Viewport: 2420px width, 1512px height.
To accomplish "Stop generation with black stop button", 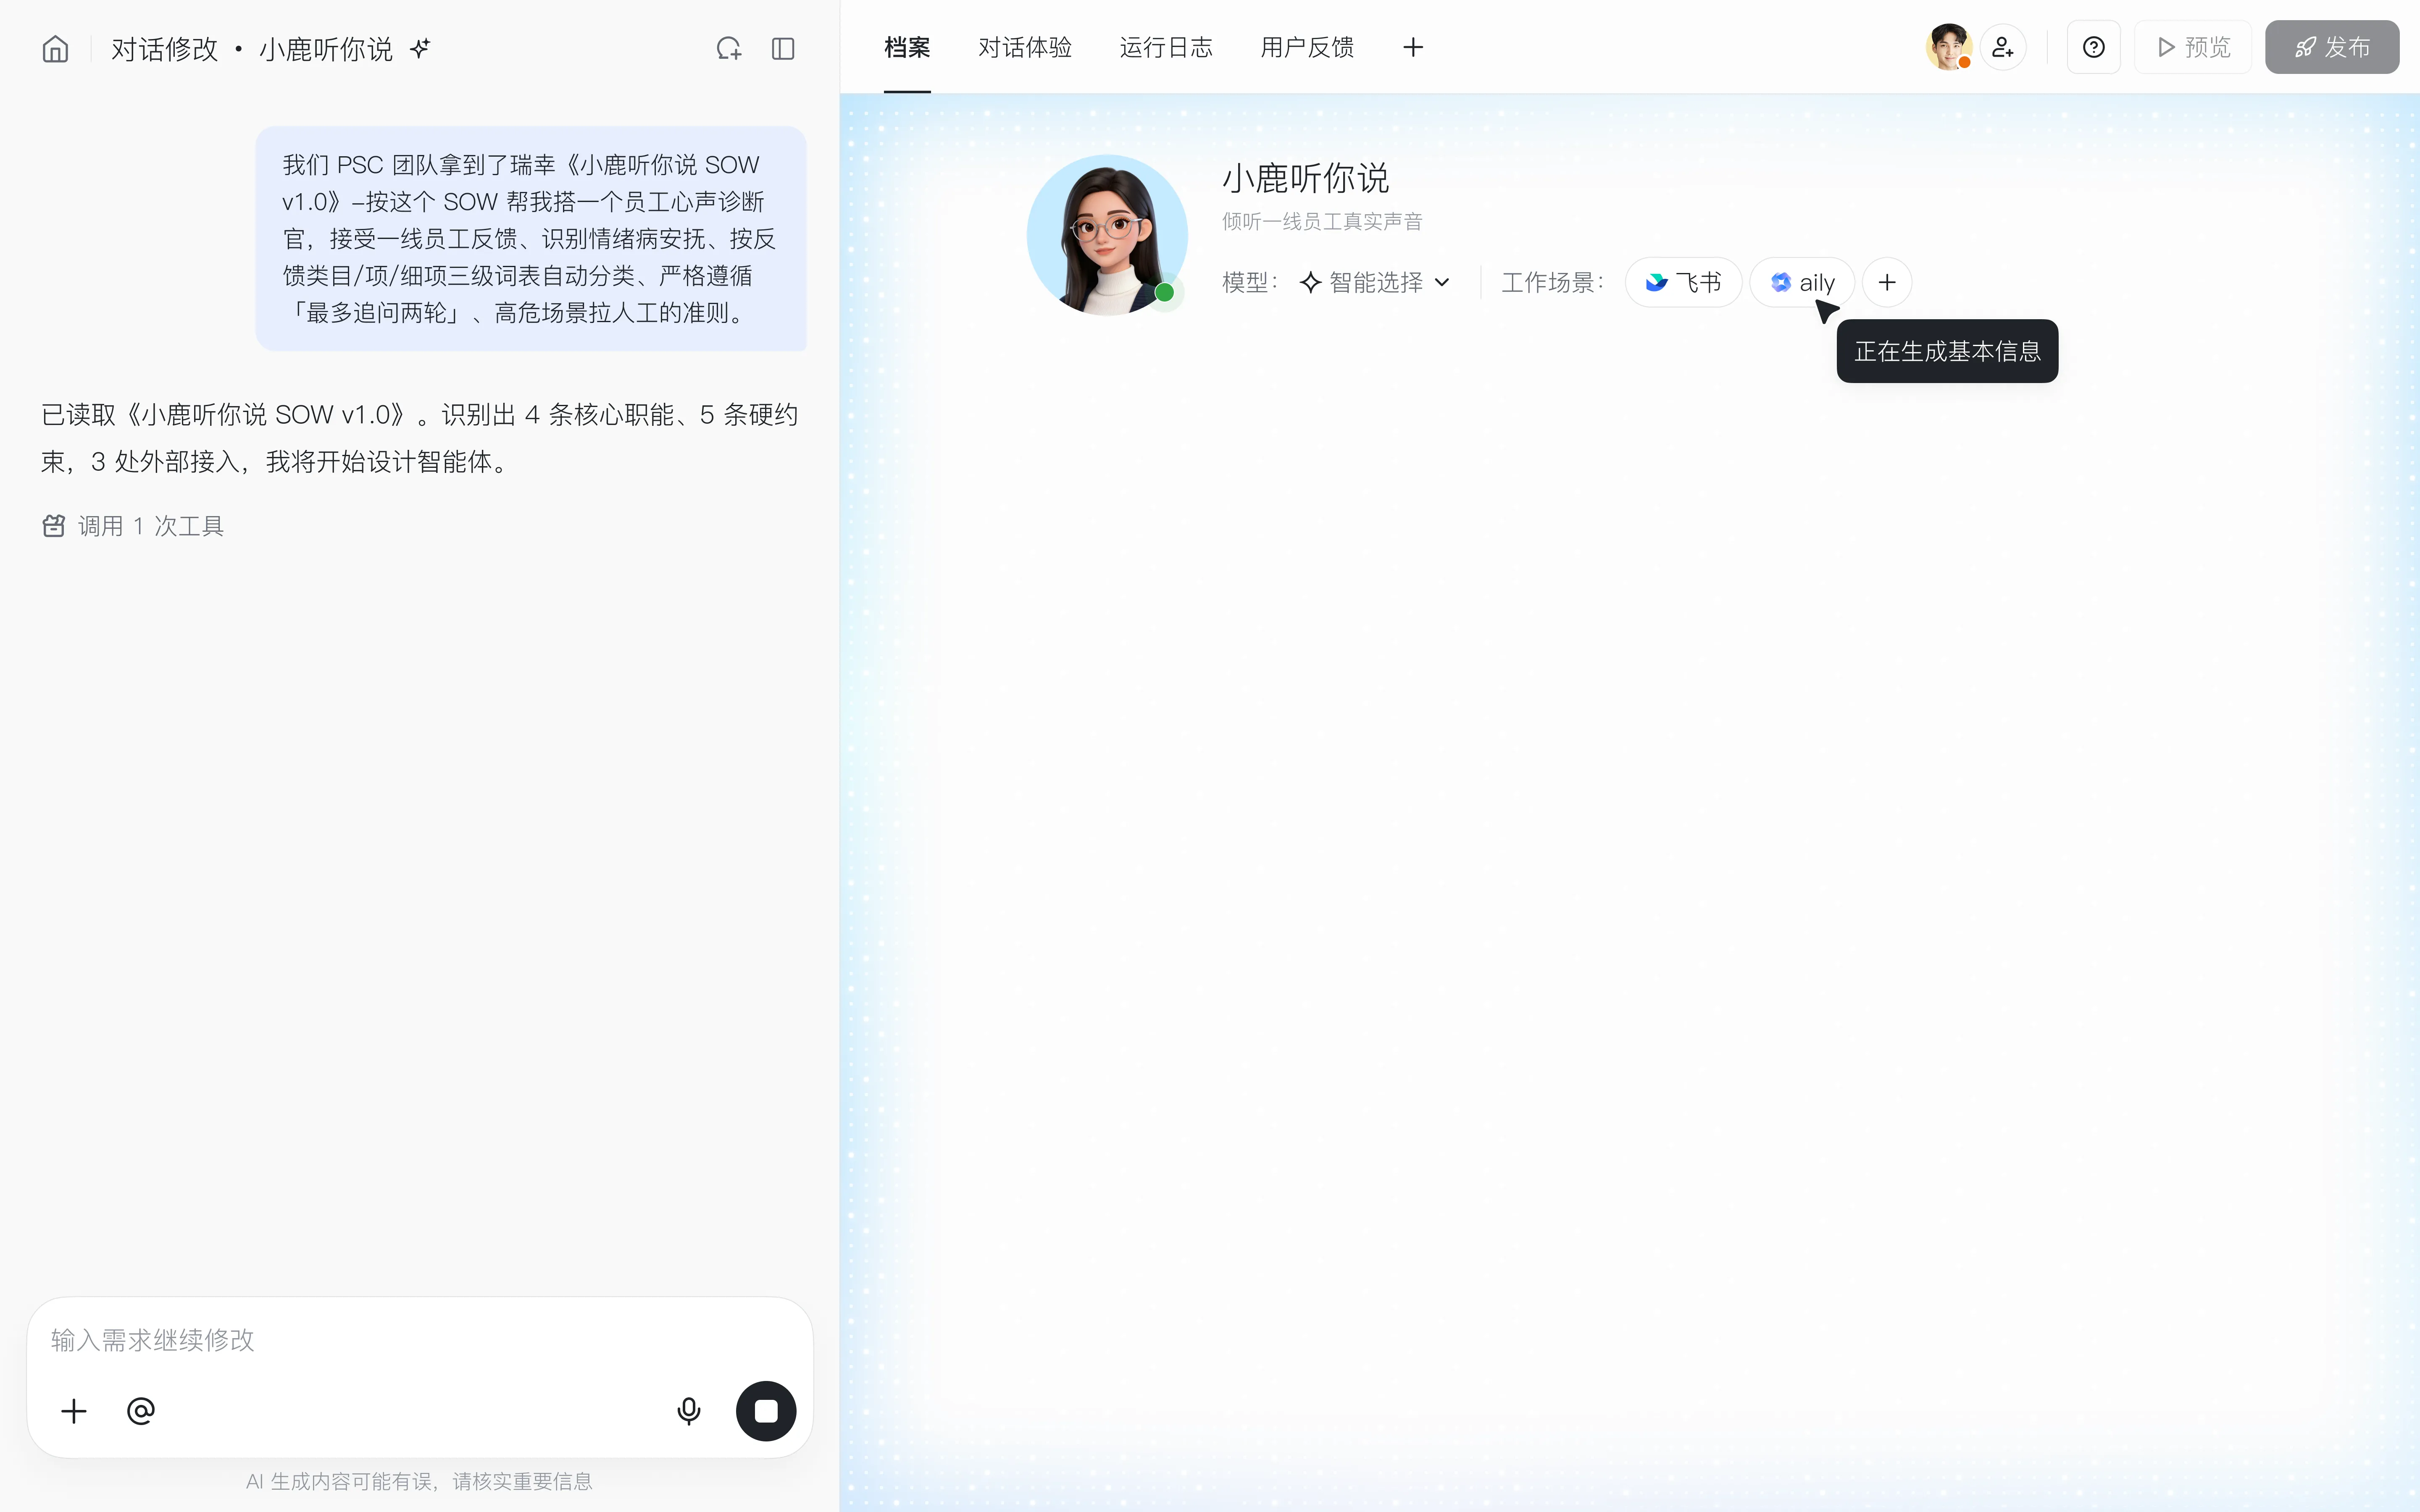I will click(766, 1411).
